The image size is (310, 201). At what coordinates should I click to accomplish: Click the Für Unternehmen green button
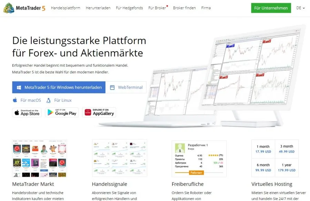271,8
